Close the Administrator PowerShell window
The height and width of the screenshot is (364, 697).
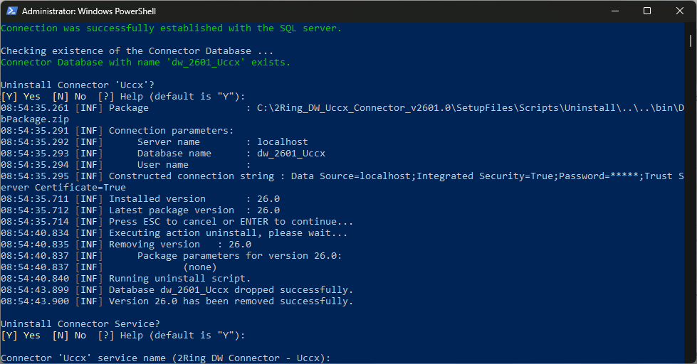pyautogui.click(x=680, y=11)
